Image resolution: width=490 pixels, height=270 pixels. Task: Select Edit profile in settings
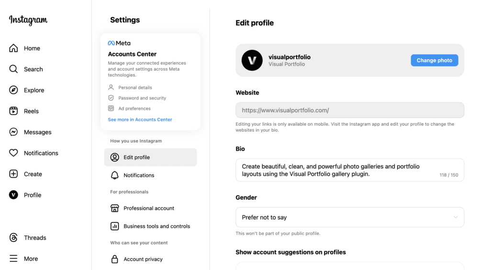pyautogui.click(x=151, y=157)
